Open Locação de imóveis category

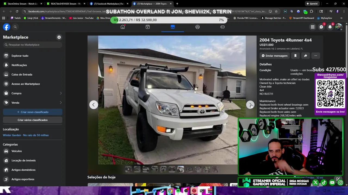(x=33, y=160)
